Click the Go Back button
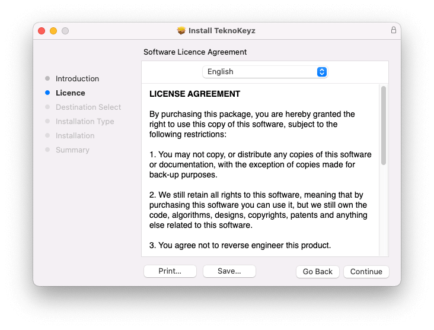The image size is (434, 330). tap(318, 271)
